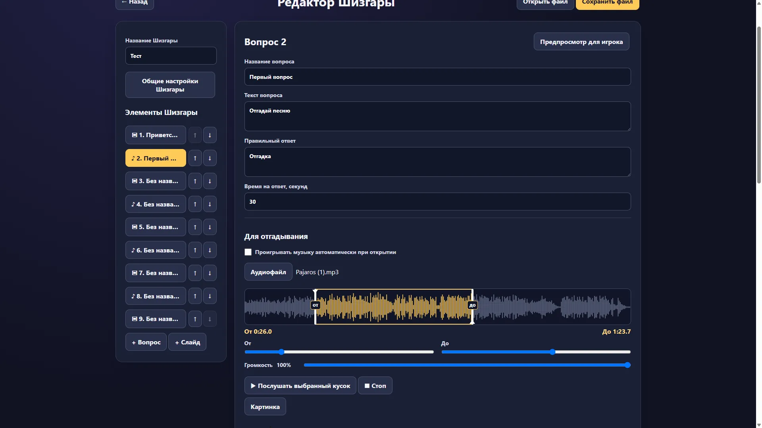Click the Время на ответ input field

[437, 202]
